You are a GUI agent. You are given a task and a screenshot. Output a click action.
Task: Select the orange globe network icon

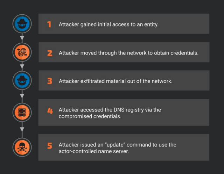(22, 53)
